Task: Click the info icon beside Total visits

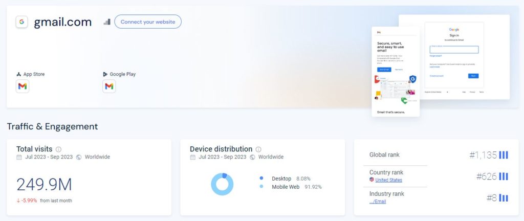Action: [58, 149]
